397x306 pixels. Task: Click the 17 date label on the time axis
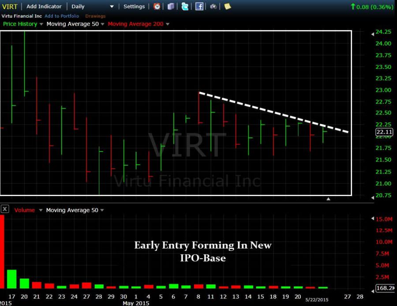[11, 297]
